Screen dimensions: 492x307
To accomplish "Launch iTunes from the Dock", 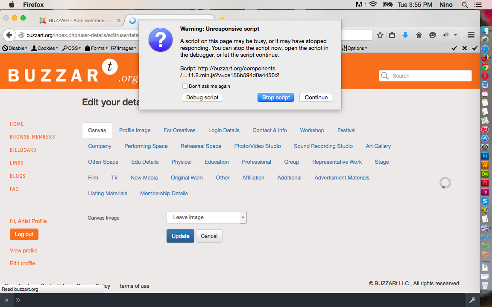I will click(485, 129).
